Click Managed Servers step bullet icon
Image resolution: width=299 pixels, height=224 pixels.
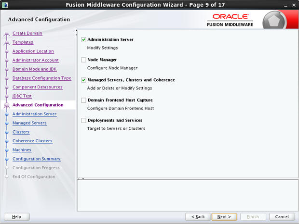tap(7, 124)
